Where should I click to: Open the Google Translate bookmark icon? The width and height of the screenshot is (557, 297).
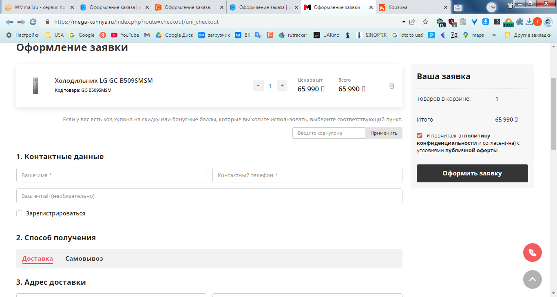click(258, 35)
